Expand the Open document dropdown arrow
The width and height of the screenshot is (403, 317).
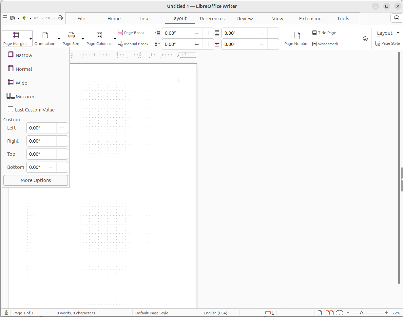pyautogui.click(x=18, y=18)
